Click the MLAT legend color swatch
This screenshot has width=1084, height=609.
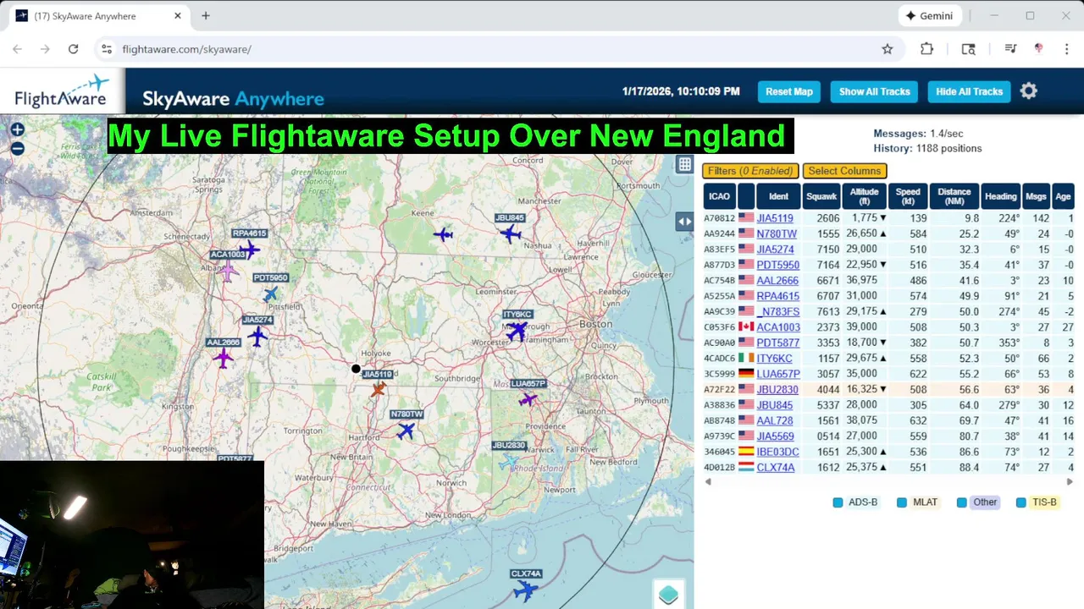coord(902,502)
